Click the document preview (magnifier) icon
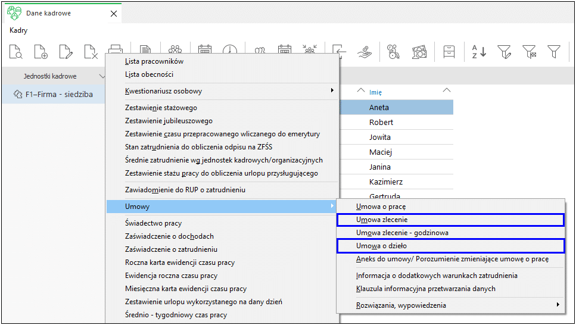Screen dimensions: 576x325 [x=16, y=51]
